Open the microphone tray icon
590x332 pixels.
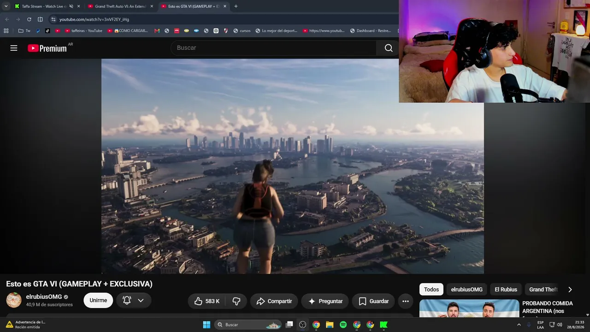pos(529,325)
